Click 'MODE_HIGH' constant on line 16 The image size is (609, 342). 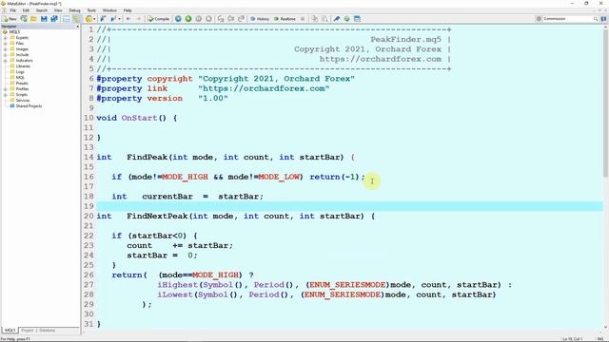185,177
